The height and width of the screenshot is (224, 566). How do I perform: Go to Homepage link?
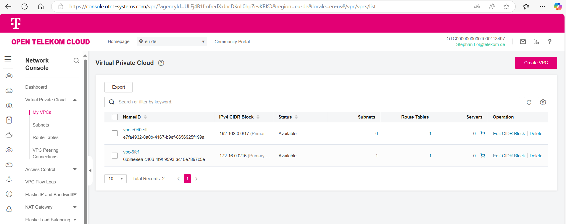click(119, 41)
